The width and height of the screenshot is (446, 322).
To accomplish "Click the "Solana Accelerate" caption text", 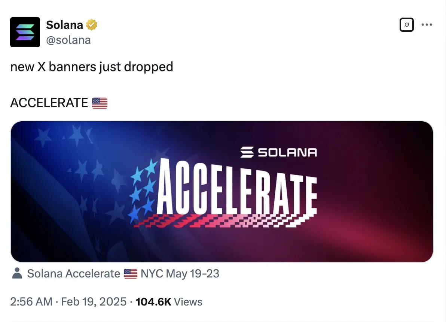I will [x=74, y=274].
